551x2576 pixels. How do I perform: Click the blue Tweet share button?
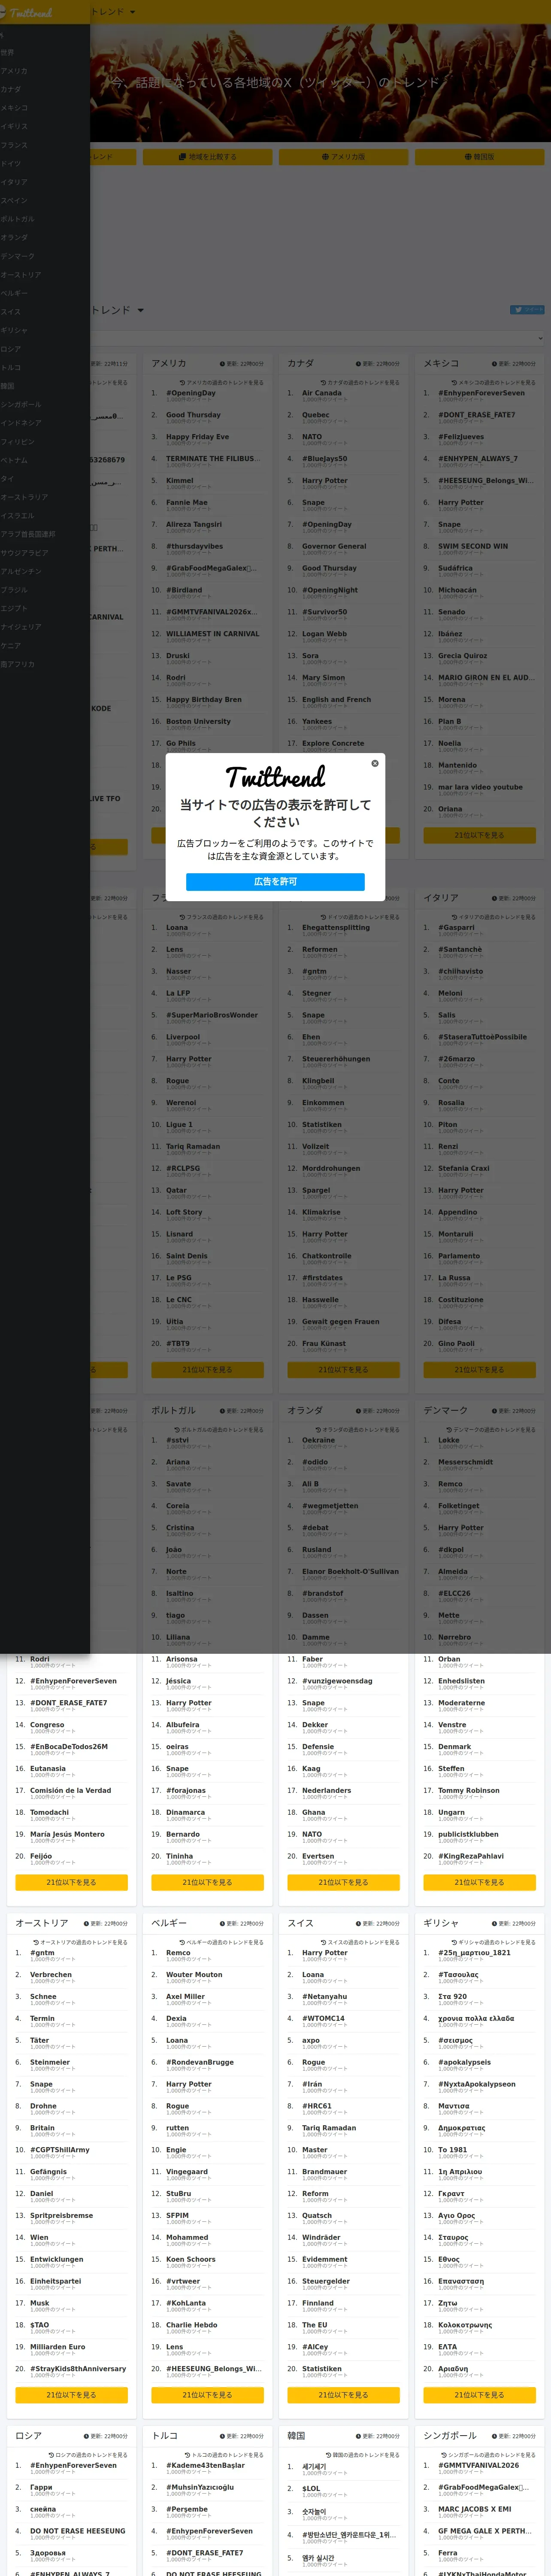pyautogui.click(x=527, y=310)
